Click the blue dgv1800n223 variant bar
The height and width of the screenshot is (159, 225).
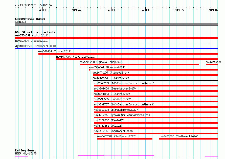click(116, 49)
